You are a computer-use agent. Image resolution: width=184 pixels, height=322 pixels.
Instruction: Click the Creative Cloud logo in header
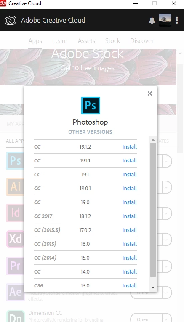[11, 20]
